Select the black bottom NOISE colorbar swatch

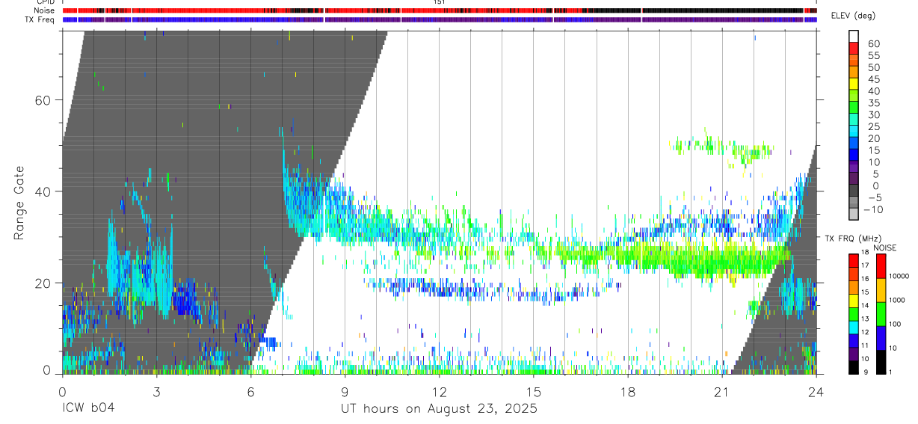881,362
